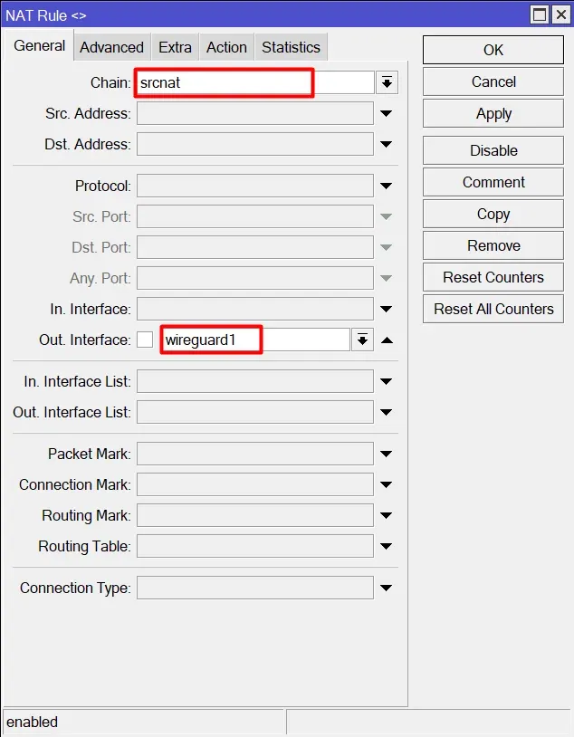The image size is (574, 737).
Task: Close the NAT Rule window
Action: coord(560,14)
